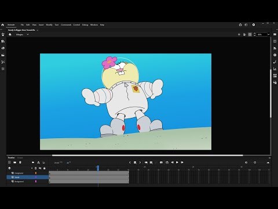Screen dimensions: 278x209
Task: Click the Foreground layer orange color swatch
Action: pos(36,173)
